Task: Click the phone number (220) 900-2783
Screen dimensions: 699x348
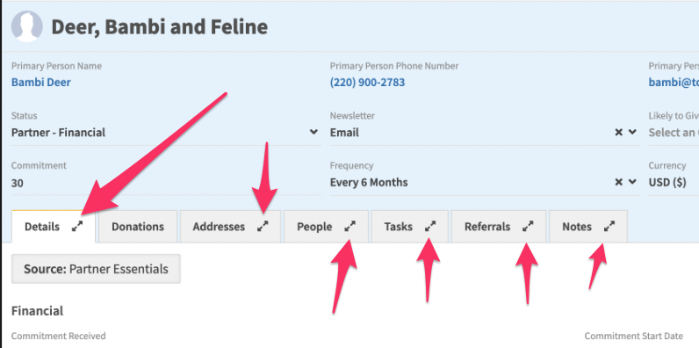Action: 367,83
